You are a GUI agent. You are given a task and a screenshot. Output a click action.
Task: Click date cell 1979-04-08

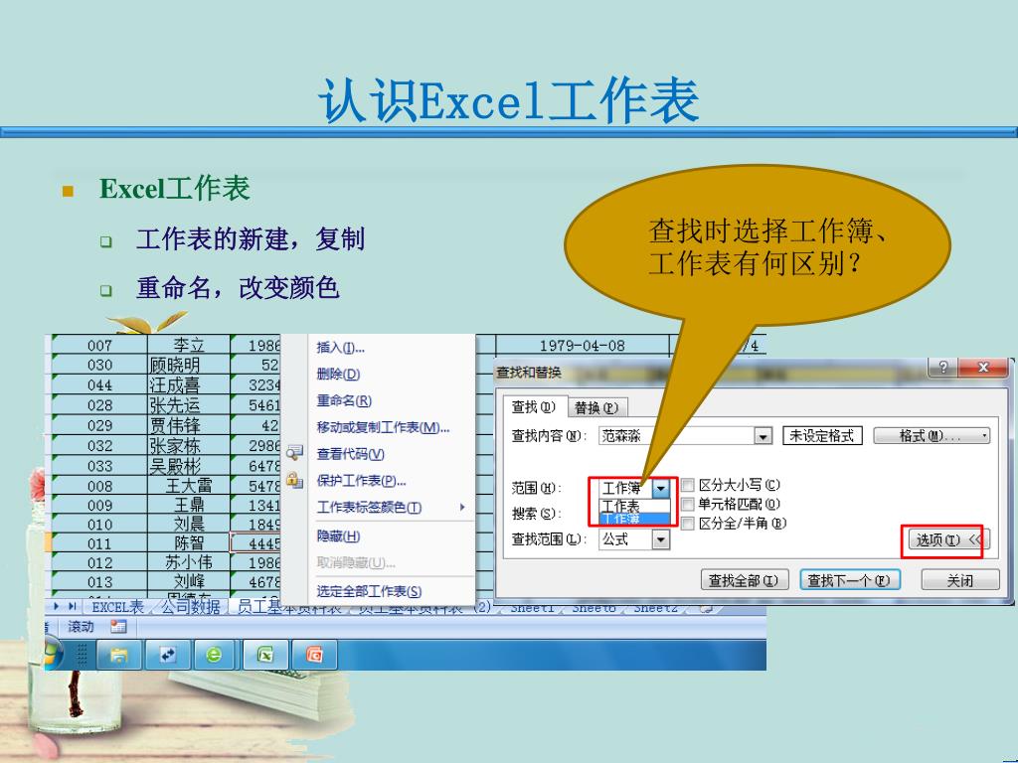pyautogui.click(x=582, y=345)
